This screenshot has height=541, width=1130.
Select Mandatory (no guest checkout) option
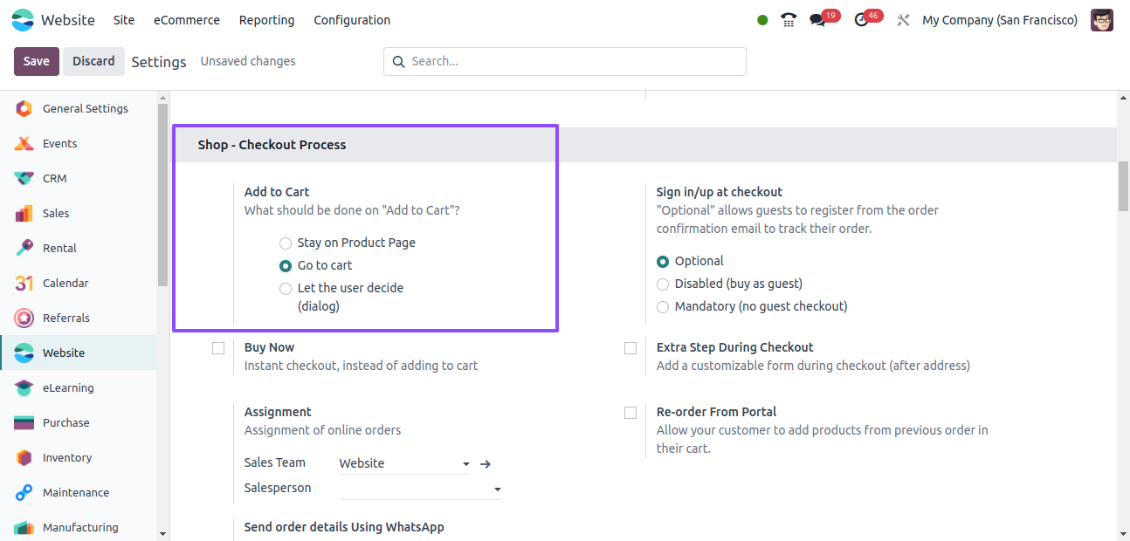point(663,307)
